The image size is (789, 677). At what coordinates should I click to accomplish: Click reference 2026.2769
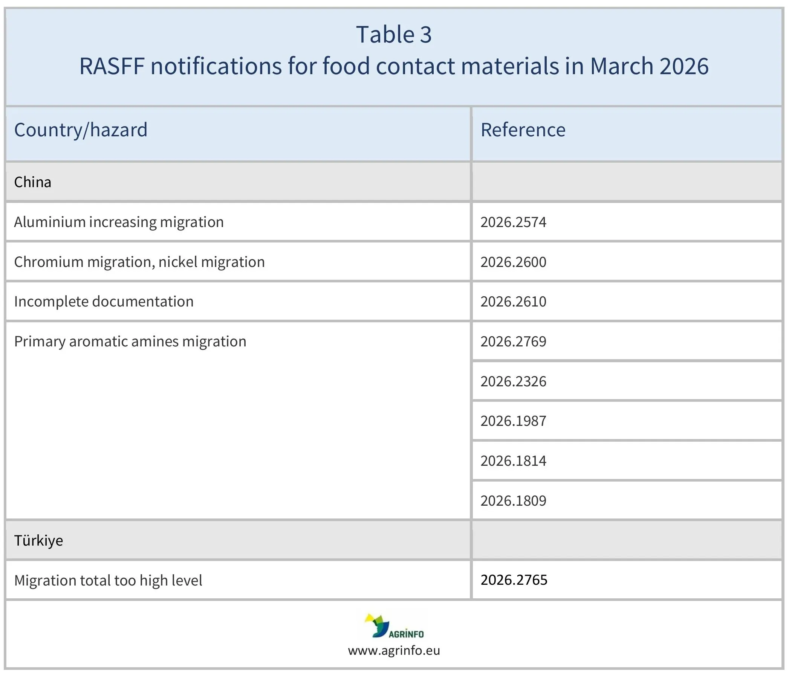tap(513, 342)
